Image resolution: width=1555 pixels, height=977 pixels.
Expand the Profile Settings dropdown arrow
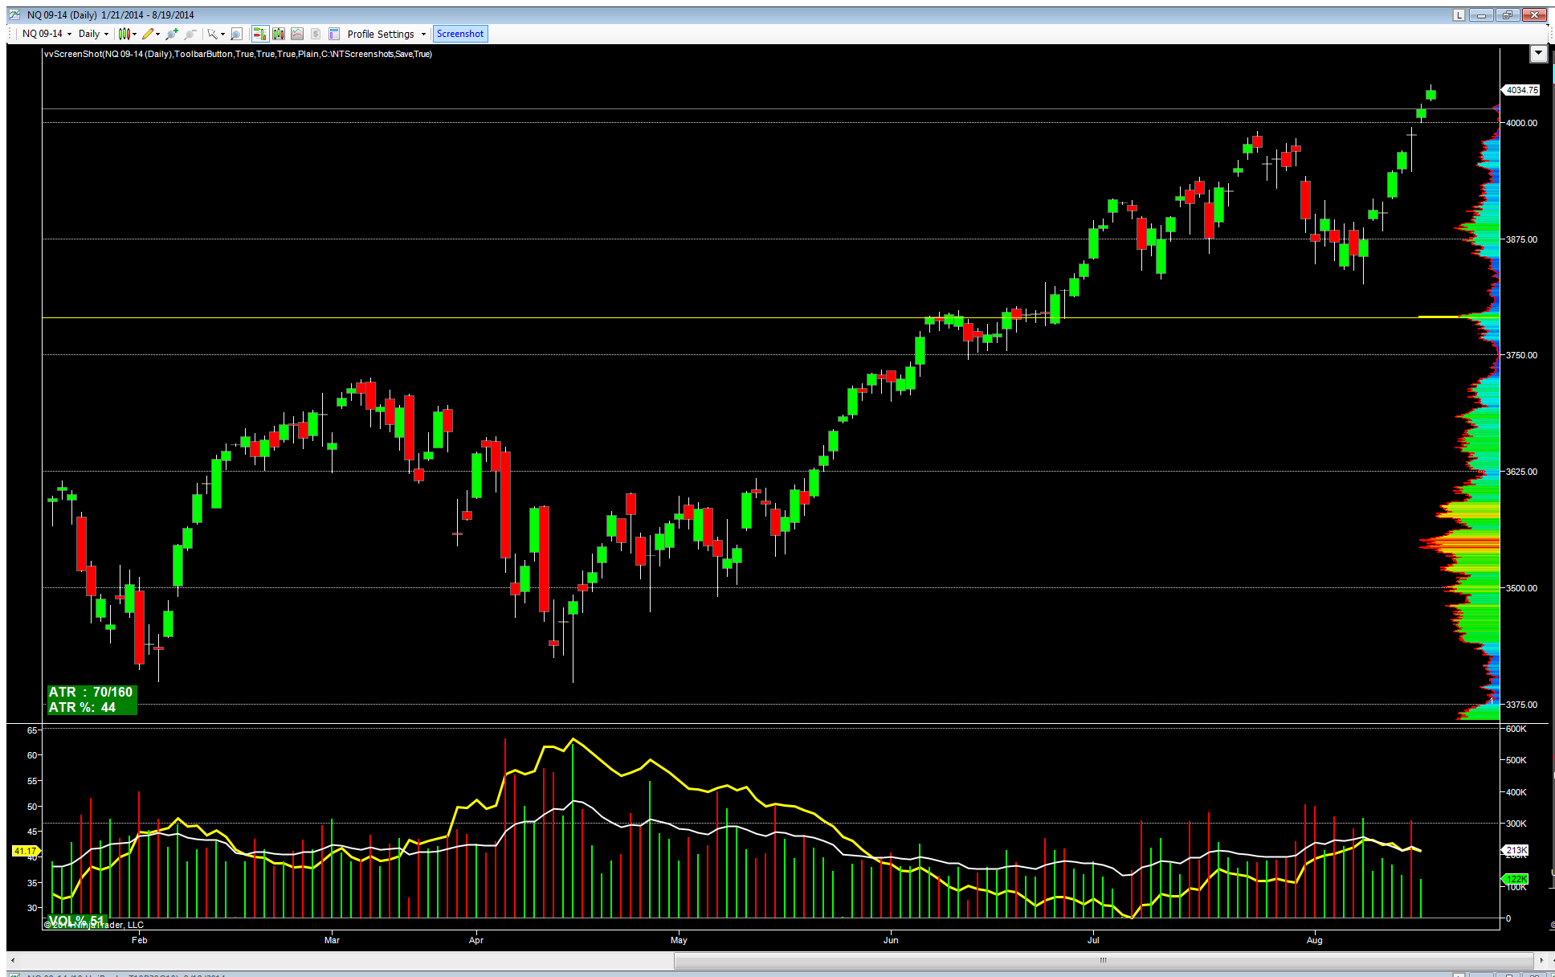pyautogui.click(x=423, y=34)
